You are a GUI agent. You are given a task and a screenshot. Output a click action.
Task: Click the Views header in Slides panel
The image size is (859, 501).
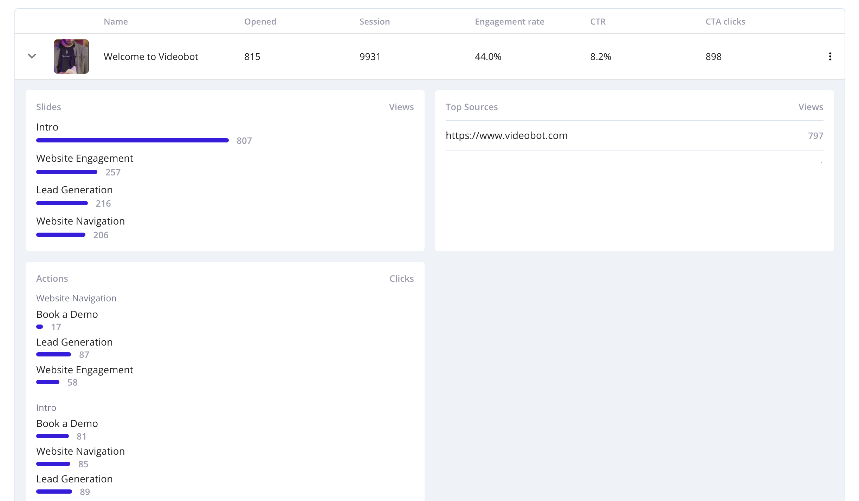click(401, 107)
